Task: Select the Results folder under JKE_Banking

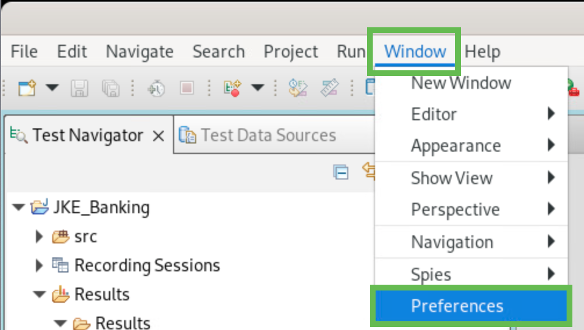Action: (x=102, y=294)
